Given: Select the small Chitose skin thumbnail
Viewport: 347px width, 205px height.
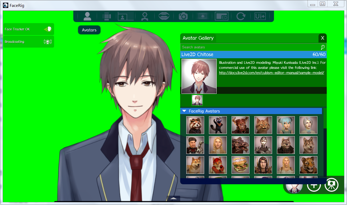Looking at the screenshot, I should point(197,100).
